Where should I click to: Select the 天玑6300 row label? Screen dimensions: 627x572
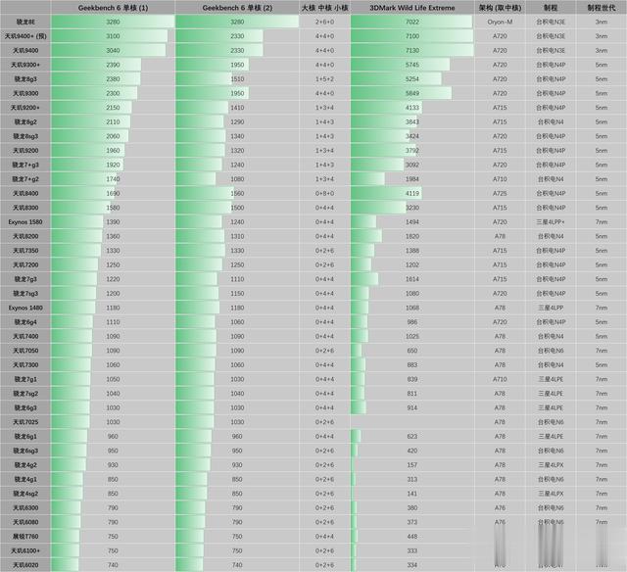tap(25, 508)
